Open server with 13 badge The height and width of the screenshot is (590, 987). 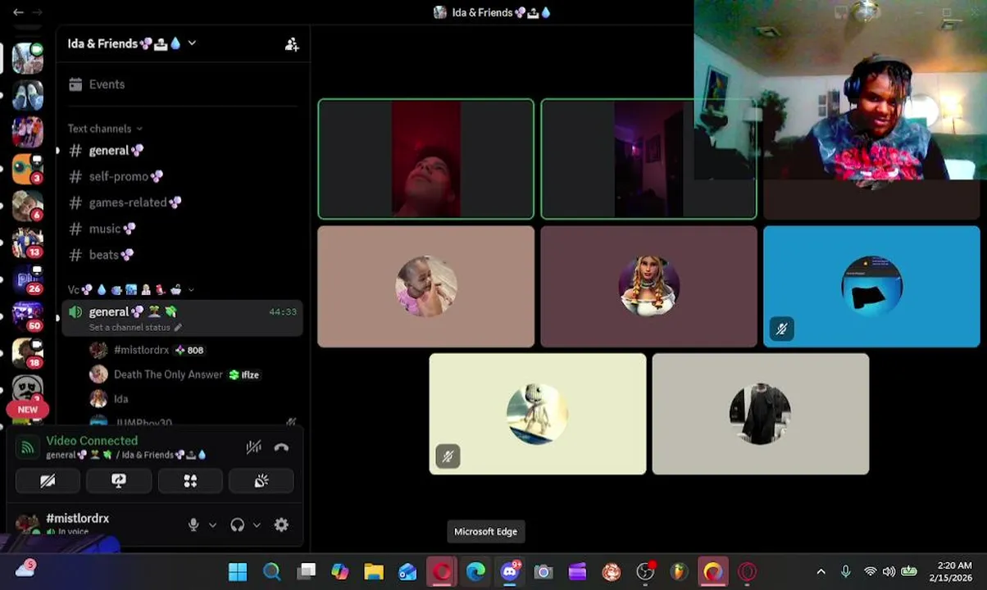(x=27, y=243)
